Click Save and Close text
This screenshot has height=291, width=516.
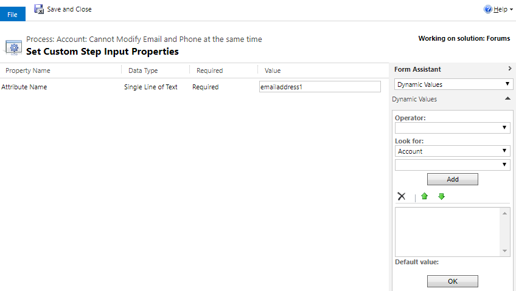[x=69, y=9]
